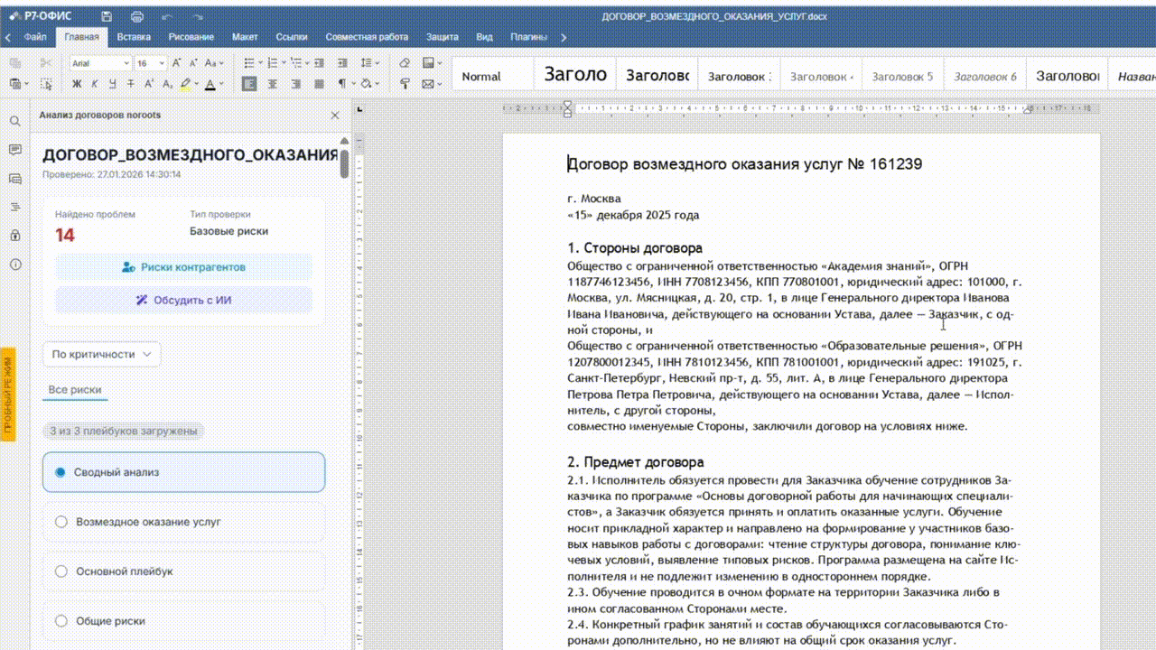Click the Риски контрагентов button
Image resolution: width=1156 pixels, height=650 pixels.
coord(183,267)
